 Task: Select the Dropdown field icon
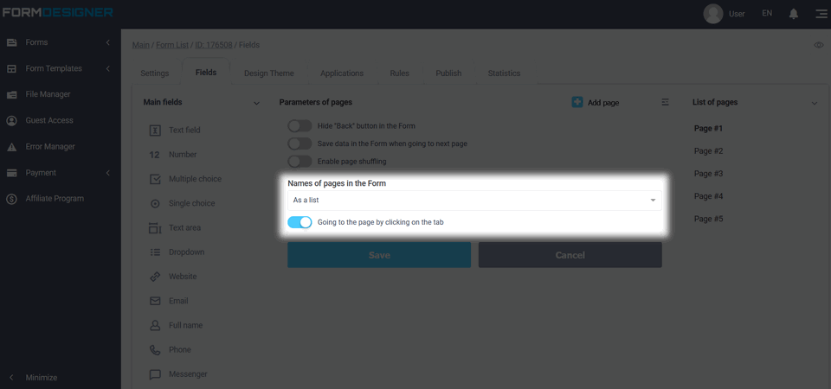pos(155,252)
